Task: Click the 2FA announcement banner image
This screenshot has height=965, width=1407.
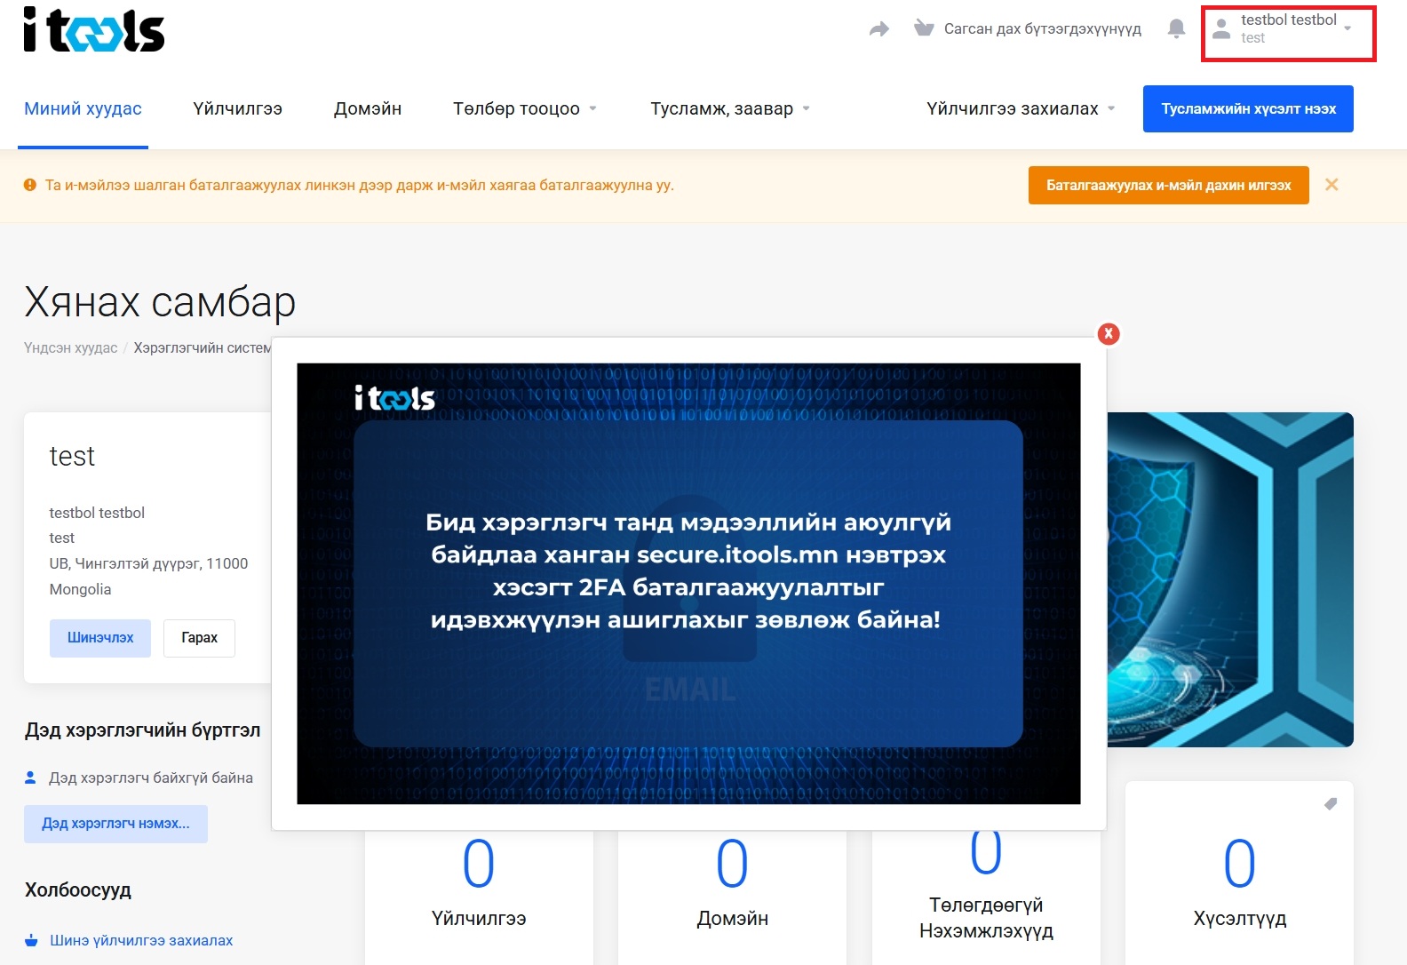Action: pos(688,583)
